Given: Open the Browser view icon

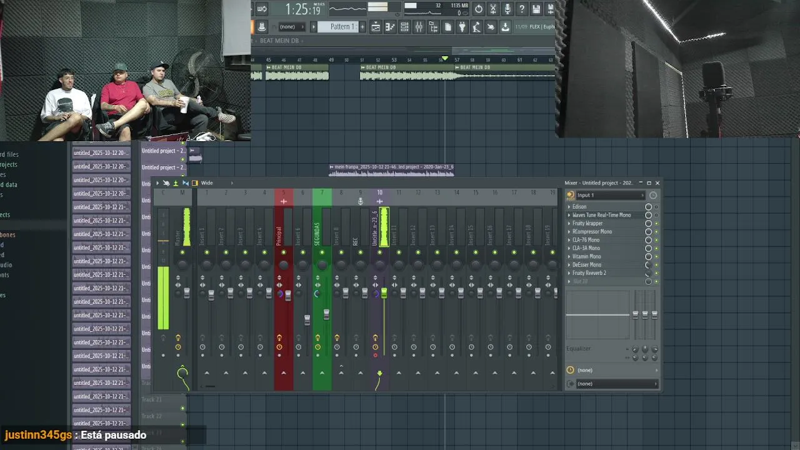Looking at the screenshot, I should pyautogui.click(x=433, y=27).
